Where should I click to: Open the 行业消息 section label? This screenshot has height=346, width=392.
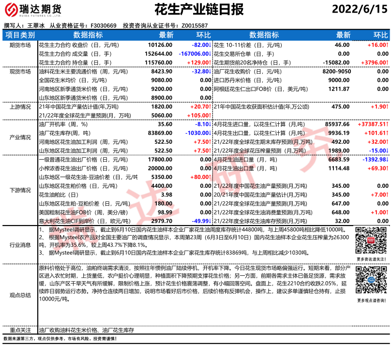pyautogui.click(x=20, y=246)
